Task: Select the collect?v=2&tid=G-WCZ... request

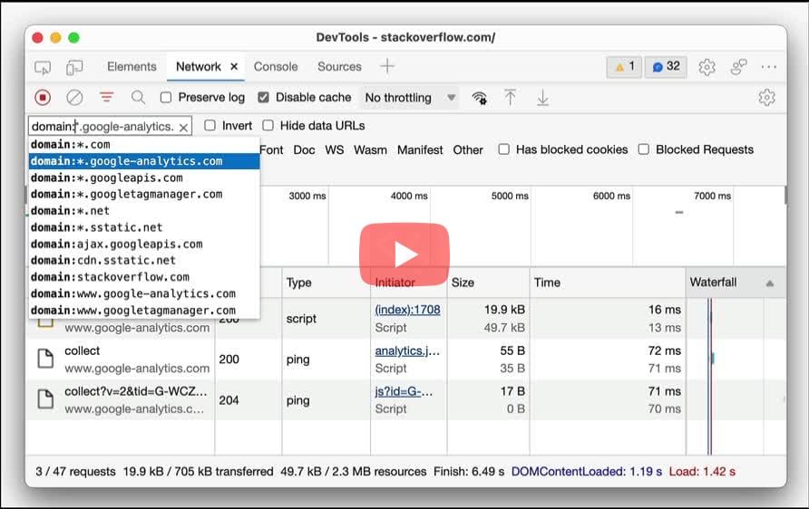Action: click(x=136, y=391)
